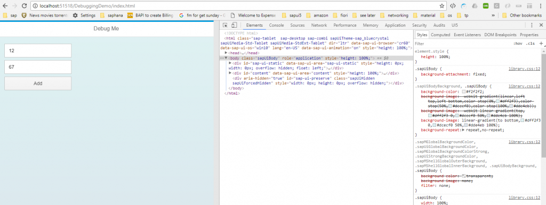This screenshot has width=546, height=205.
Task: Click the Styles Filter input field
Action: 462,44
